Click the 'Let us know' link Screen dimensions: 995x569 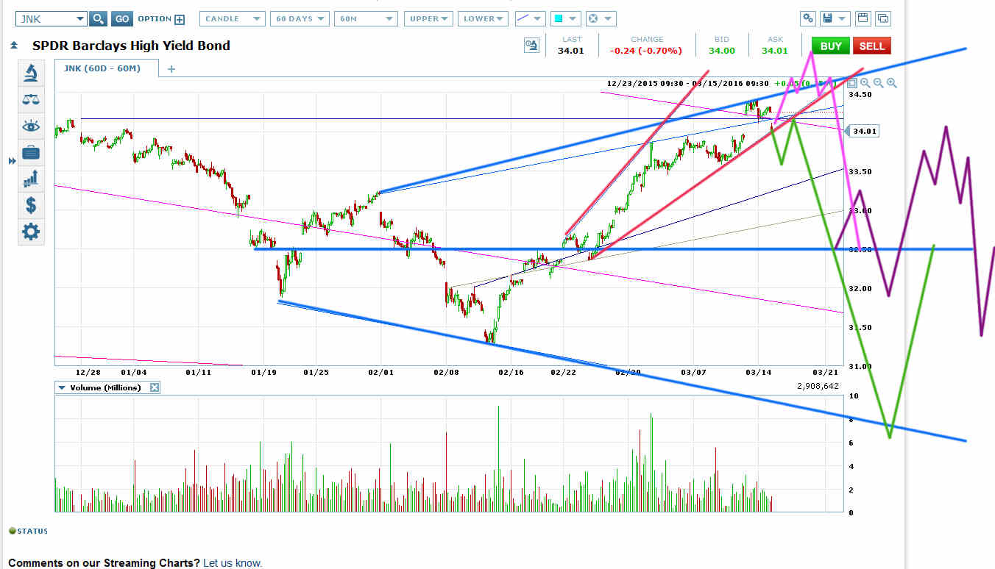click(233, 563)
